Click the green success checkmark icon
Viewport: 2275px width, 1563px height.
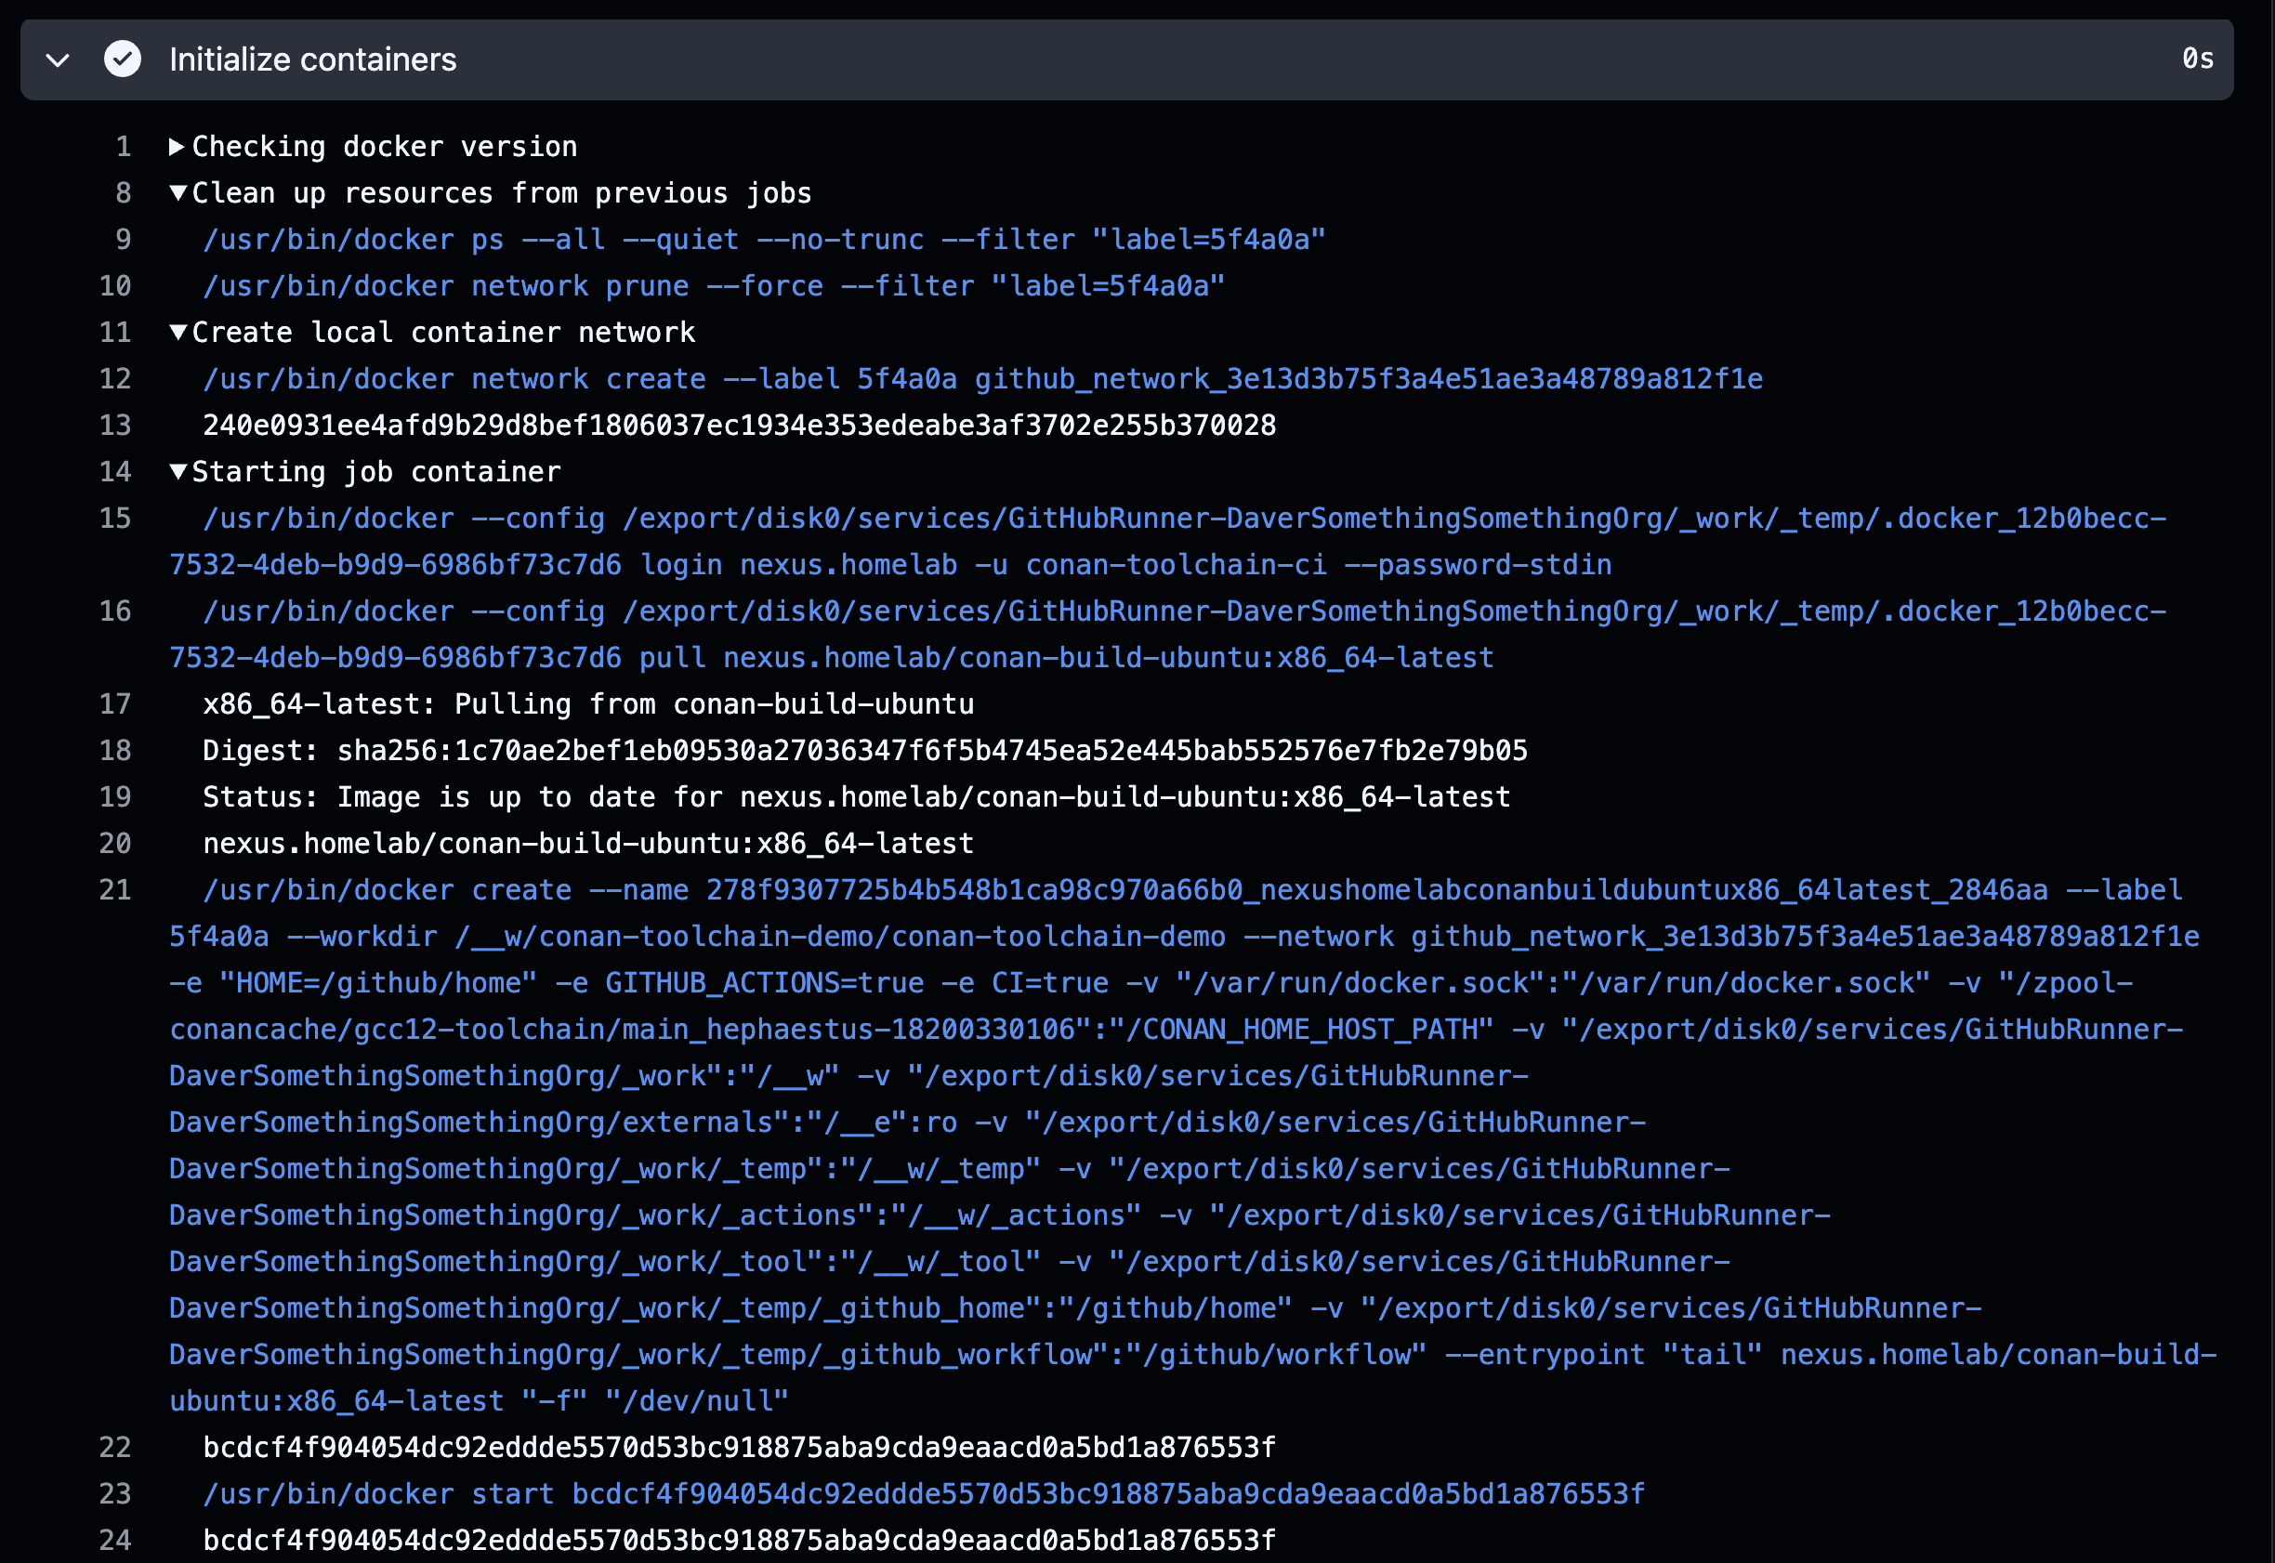123,59
